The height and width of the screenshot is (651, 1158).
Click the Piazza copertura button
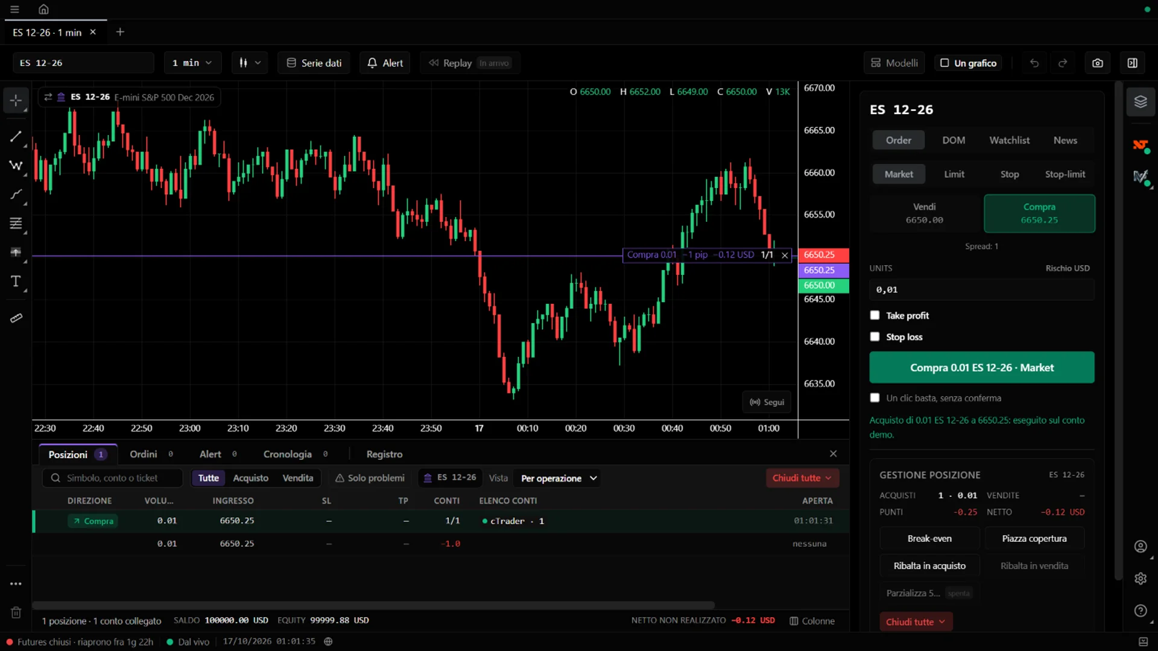(x=1034, y=538)
